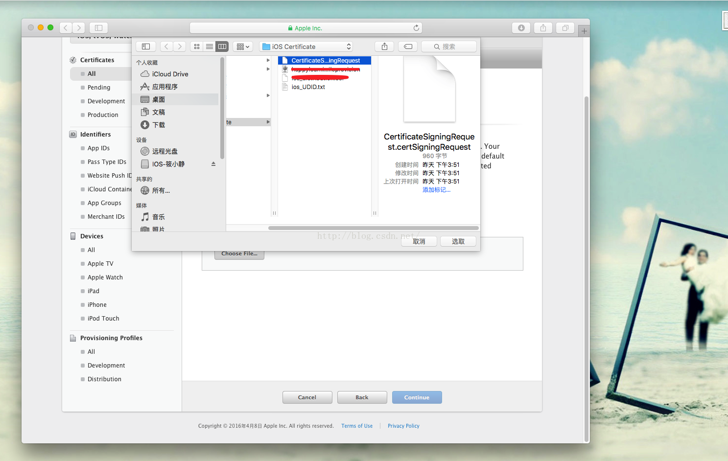The height and width of the screenshot is (461, 728).
Task: Click the file preview thumbnail
Action: pyautogui.click(x=429, y=89)
